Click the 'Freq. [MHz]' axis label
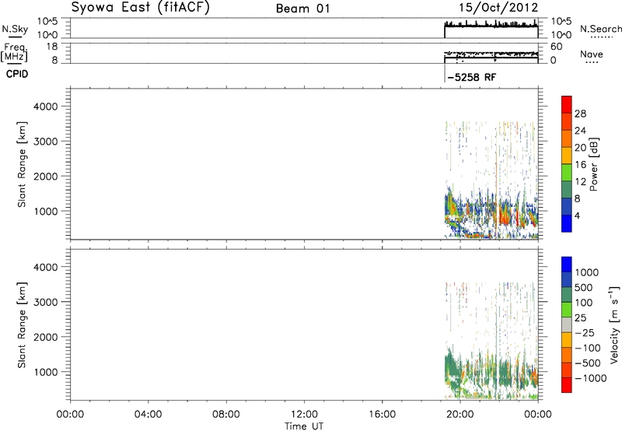Screen dimensions: 622x431 [x=15, y=52]
